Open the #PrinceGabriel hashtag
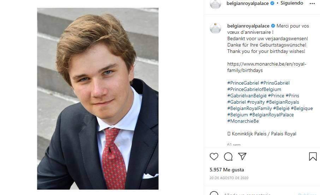The width and height of the screenshot is (320, 195). pyautogui.click(x=243, y=83)
